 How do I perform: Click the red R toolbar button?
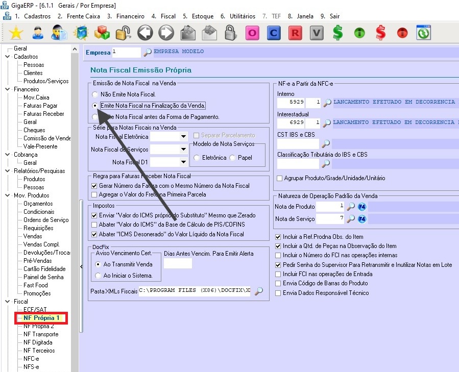click(x=295, y=33)
